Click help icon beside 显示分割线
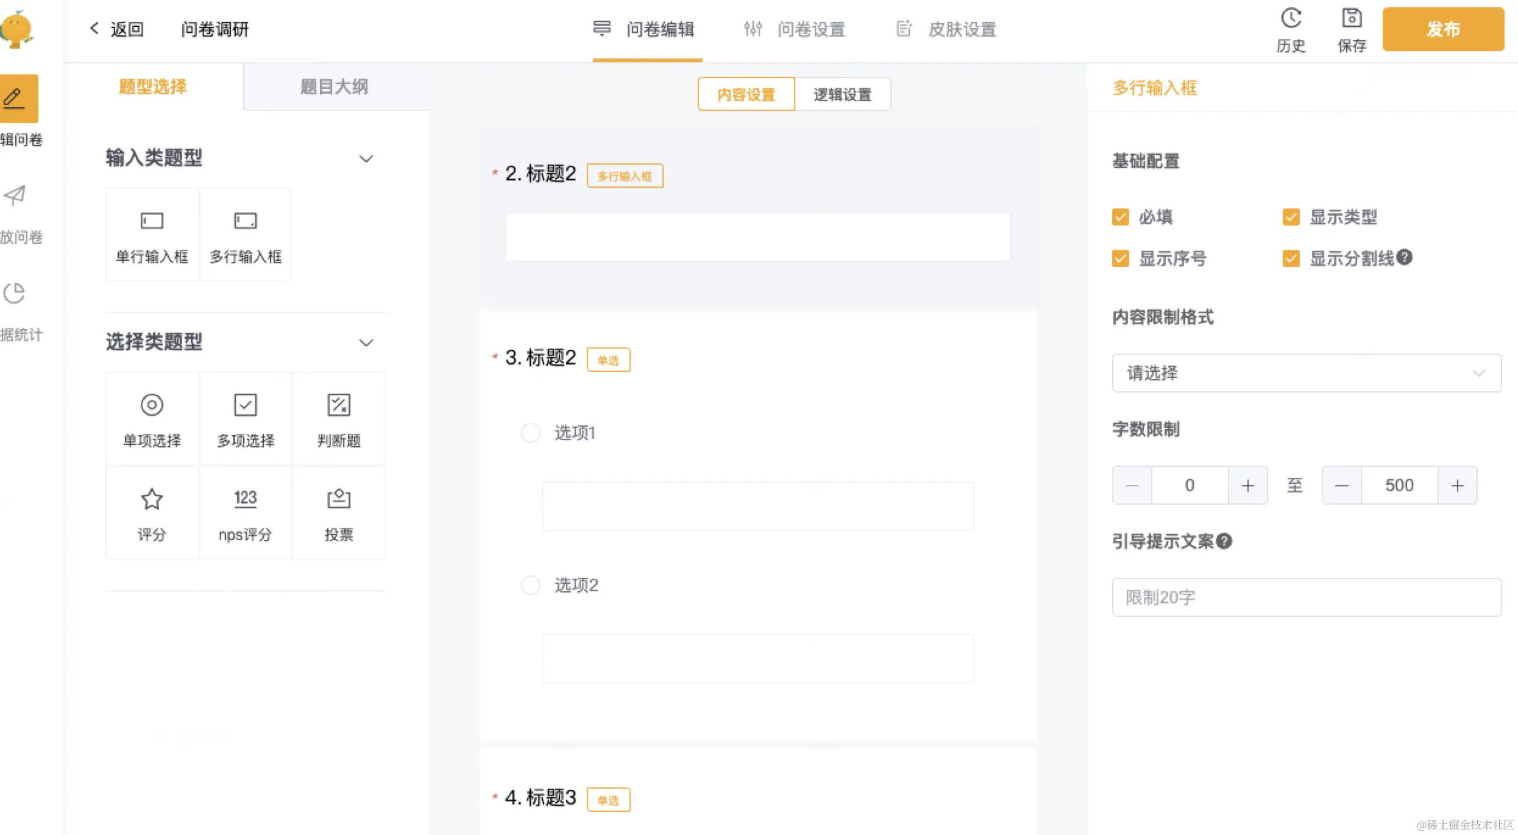Image resolution: width=1518 pixels, height=835 pixels. [x=1405, y=257]
